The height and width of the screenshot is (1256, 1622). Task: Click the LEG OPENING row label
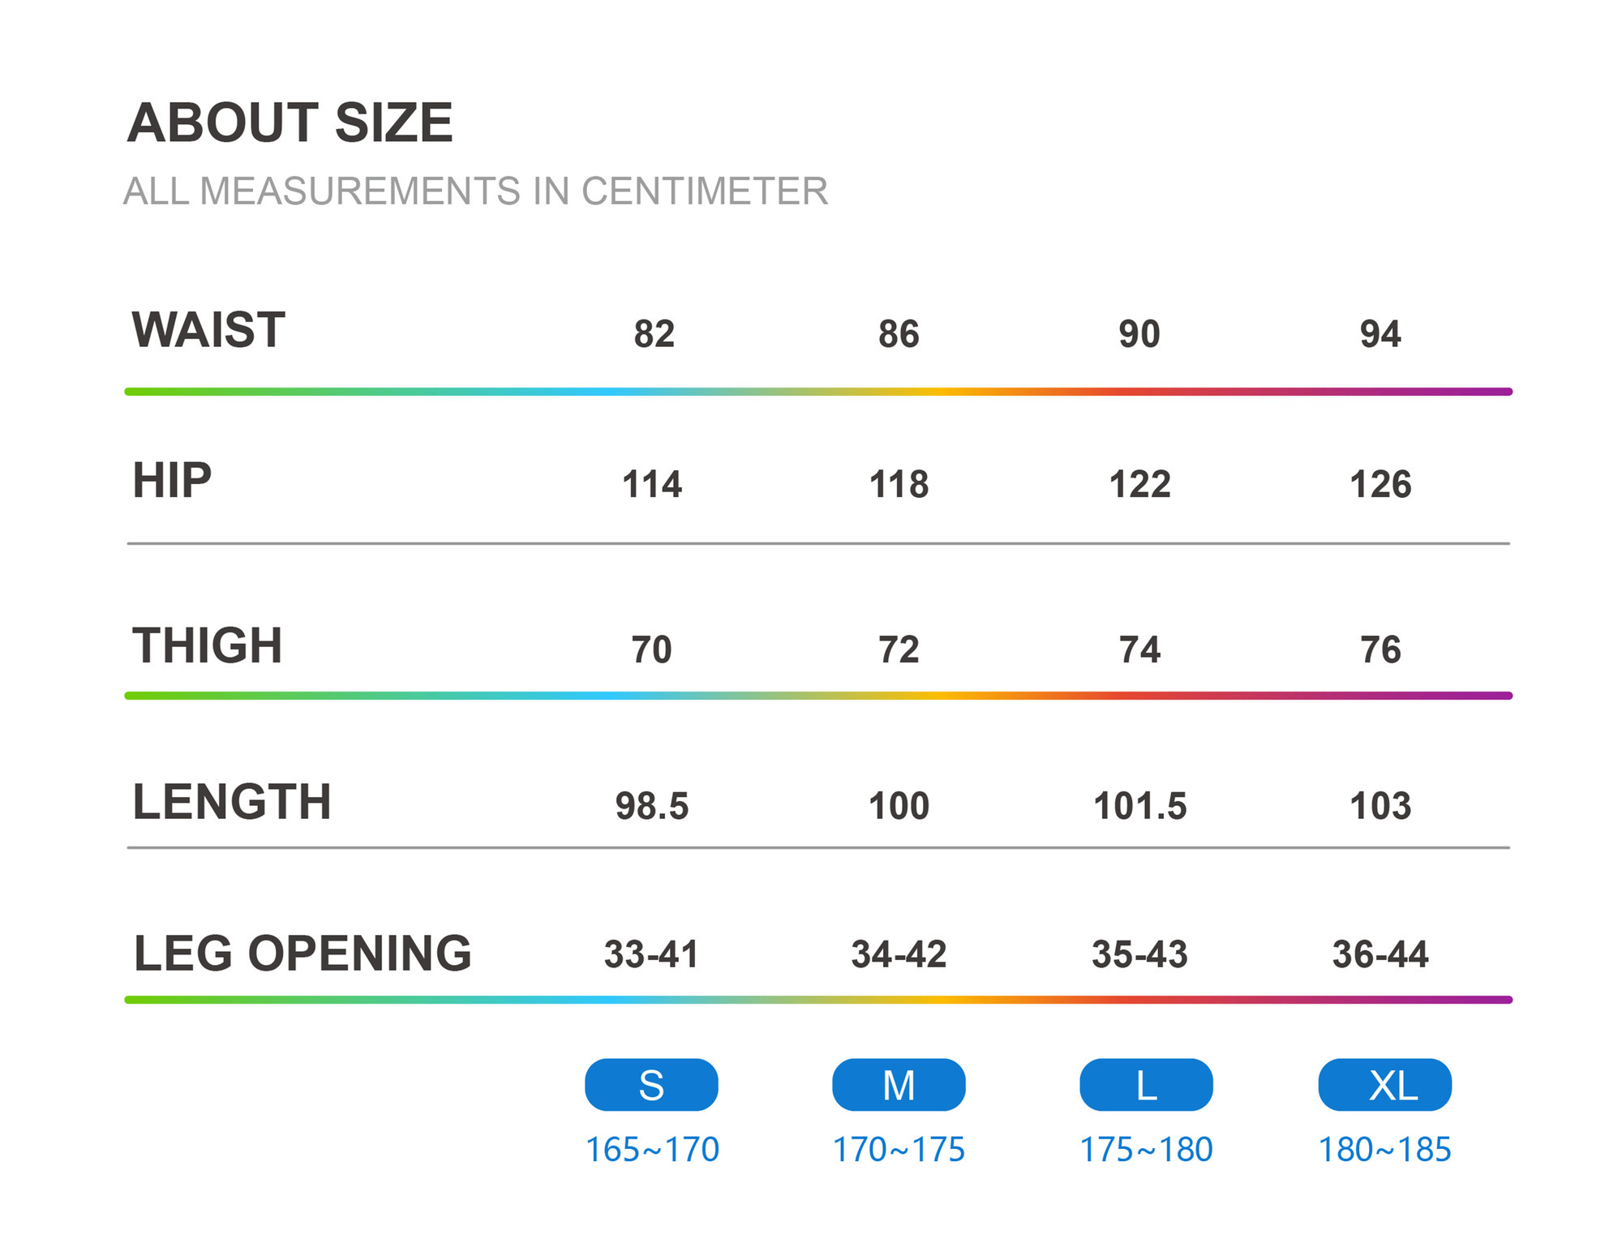coord(303,953)
